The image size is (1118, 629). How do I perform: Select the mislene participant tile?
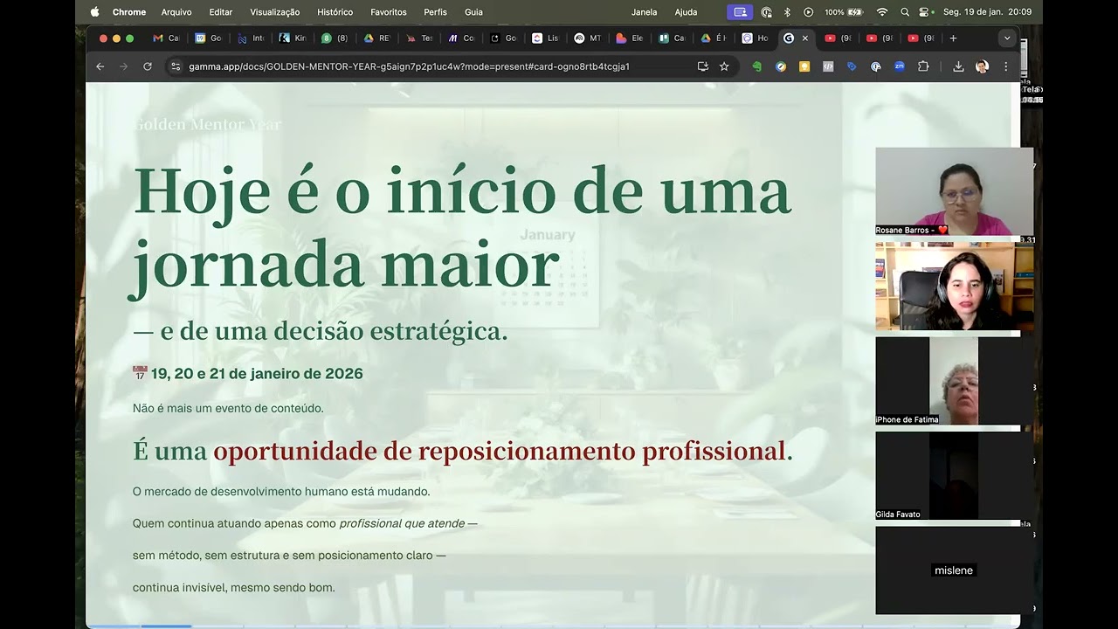click(x=954, y=570)
